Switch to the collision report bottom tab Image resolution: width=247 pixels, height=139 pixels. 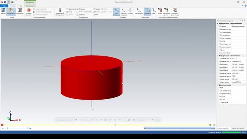point(239,129)
